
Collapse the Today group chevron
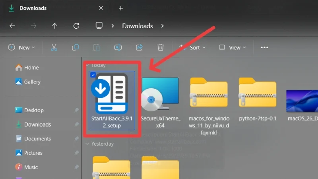tap(87, 65)
